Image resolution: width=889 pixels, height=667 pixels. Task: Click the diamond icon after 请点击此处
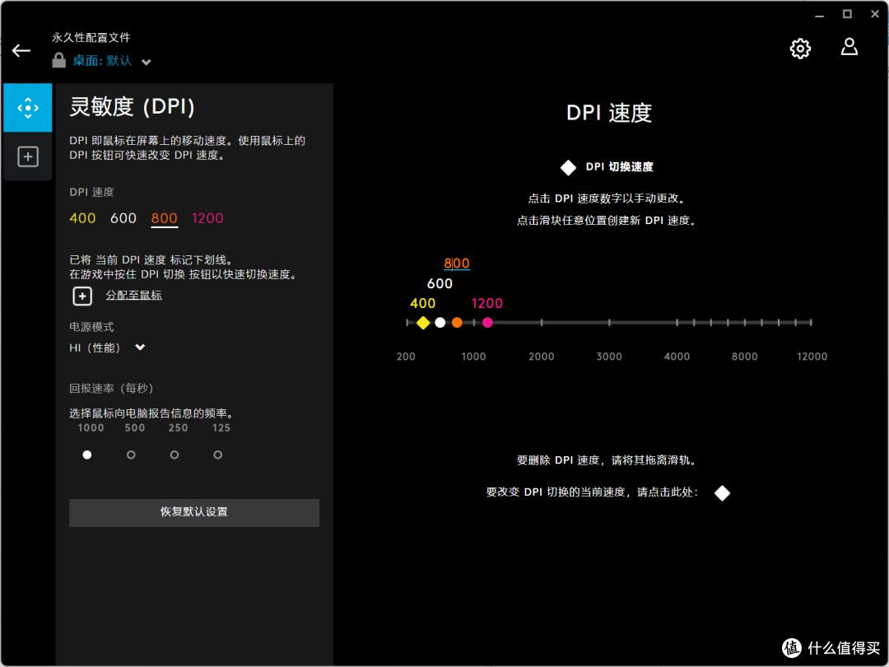point(722,492)
